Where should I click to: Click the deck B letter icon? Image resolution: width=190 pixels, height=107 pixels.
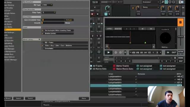(180, 22)
